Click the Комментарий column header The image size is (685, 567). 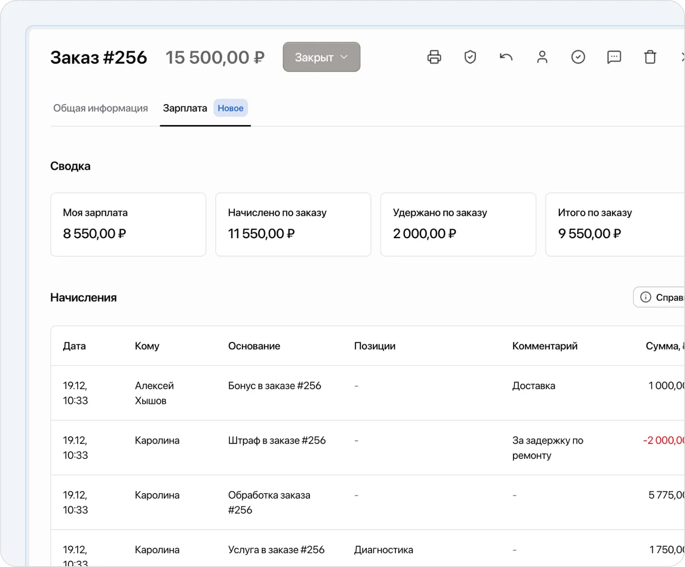tap(544, 346)
